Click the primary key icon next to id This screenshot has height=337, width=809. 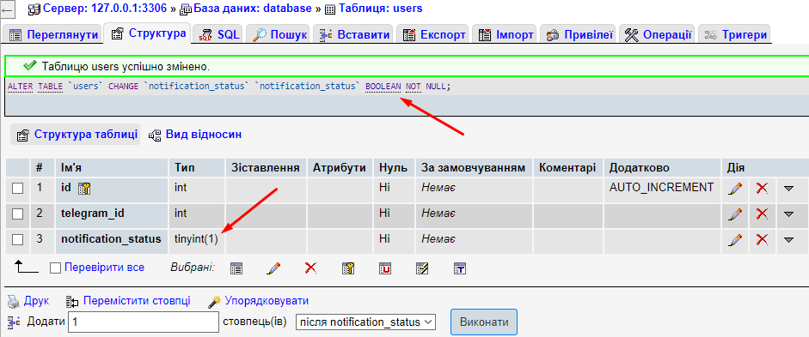point(84,189)
